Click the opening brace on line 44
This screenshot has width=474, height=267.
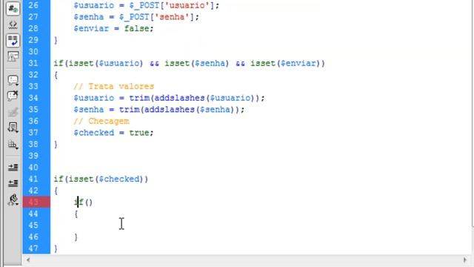(x=76, y=214)
